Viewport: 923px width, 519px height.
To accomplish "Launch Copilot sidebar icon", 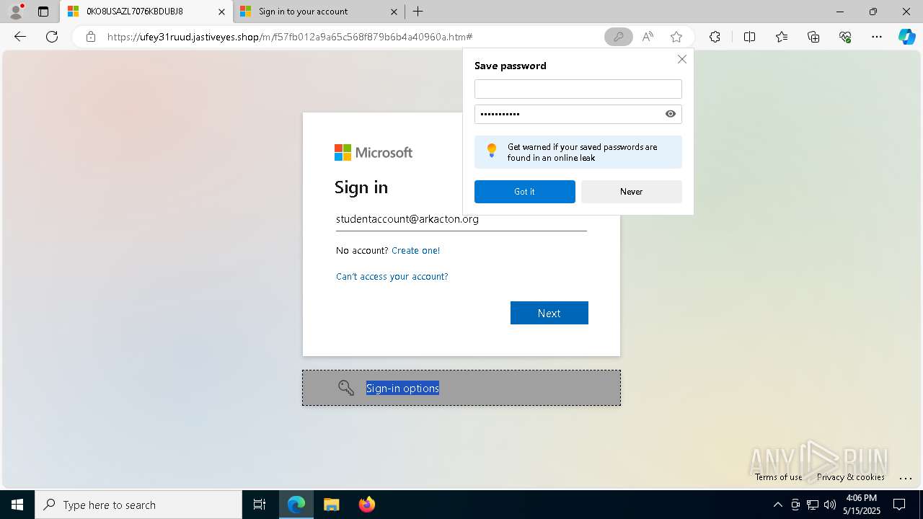I will pos(906,37).
